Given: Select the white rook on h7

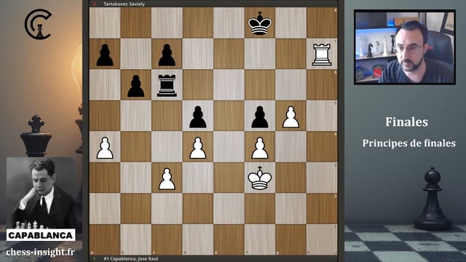Looking at the screenshot, I should tap(322, 55).
